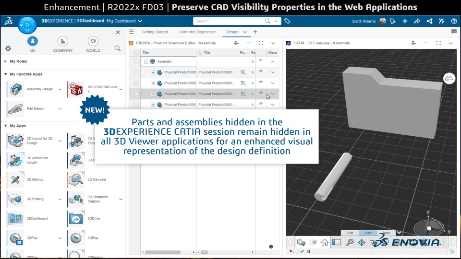461x259 pixels.
Task: Open the chat bubble icon at right of tabs
Action: (x=454, y=32)
